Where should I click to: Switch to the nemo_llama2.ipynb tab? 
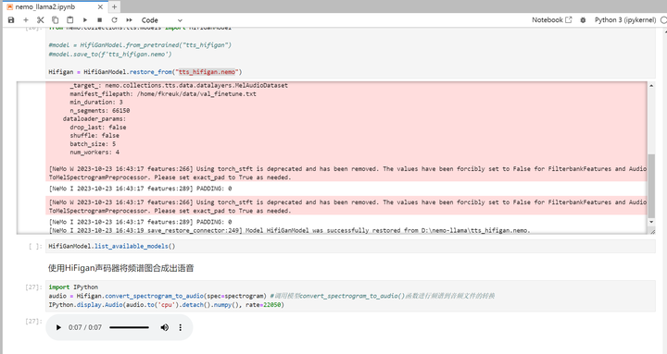(45, 6)
